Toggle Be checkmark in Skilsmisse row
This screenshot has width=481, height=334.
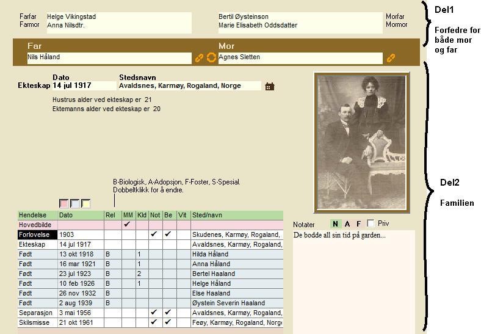168,322
